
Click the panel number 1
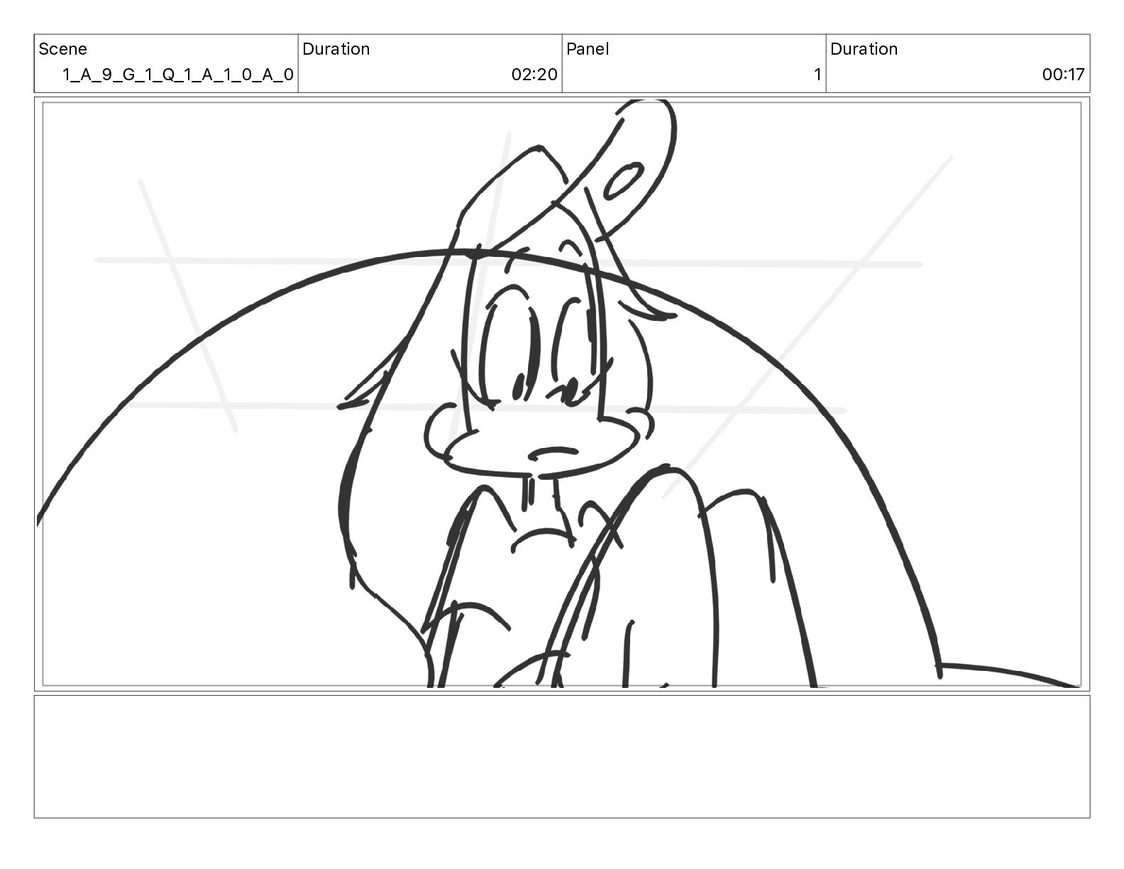pyautogui.click(x=817, y=75)
